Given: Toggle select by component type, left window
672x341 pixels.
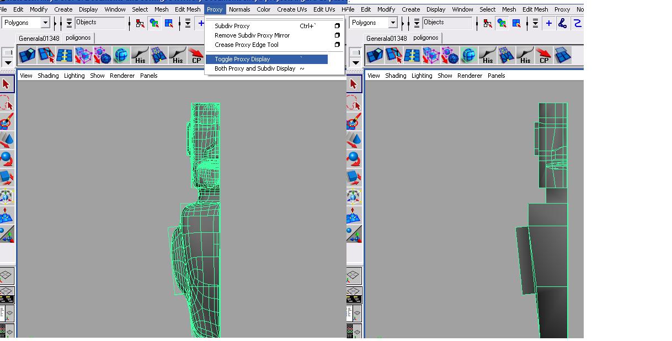Looking at the screenshot, I should [x=169, y=23].
